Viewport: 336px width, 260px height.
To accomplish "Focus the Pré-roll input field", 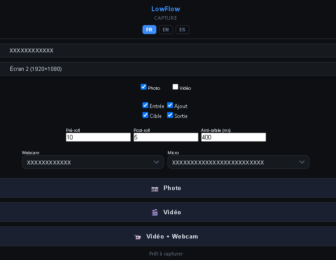I will 98,137.
